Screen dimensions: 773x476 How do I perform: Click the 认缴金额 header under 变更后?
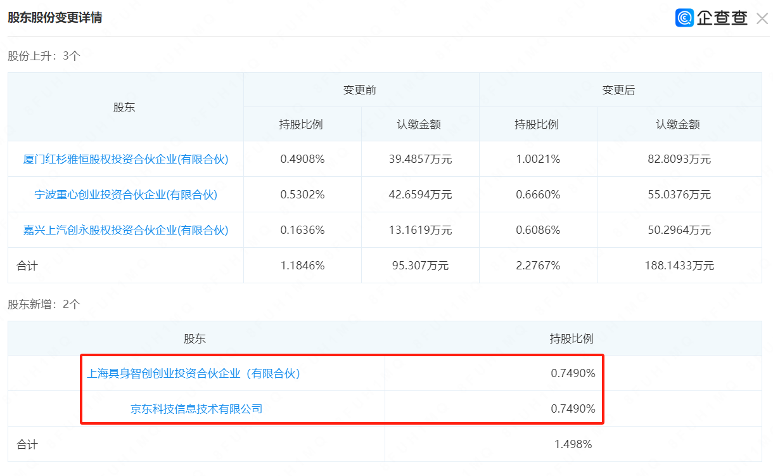coord(678,124)
